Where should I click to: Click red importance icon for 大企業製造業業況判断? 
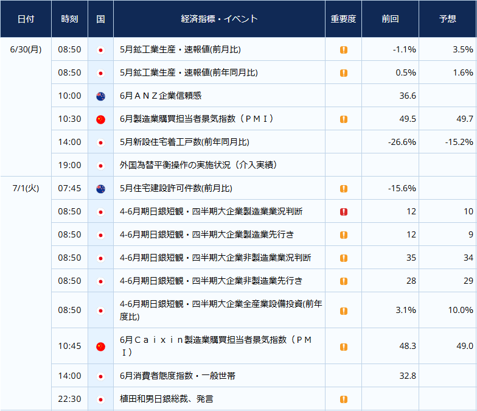coord(343,212)
